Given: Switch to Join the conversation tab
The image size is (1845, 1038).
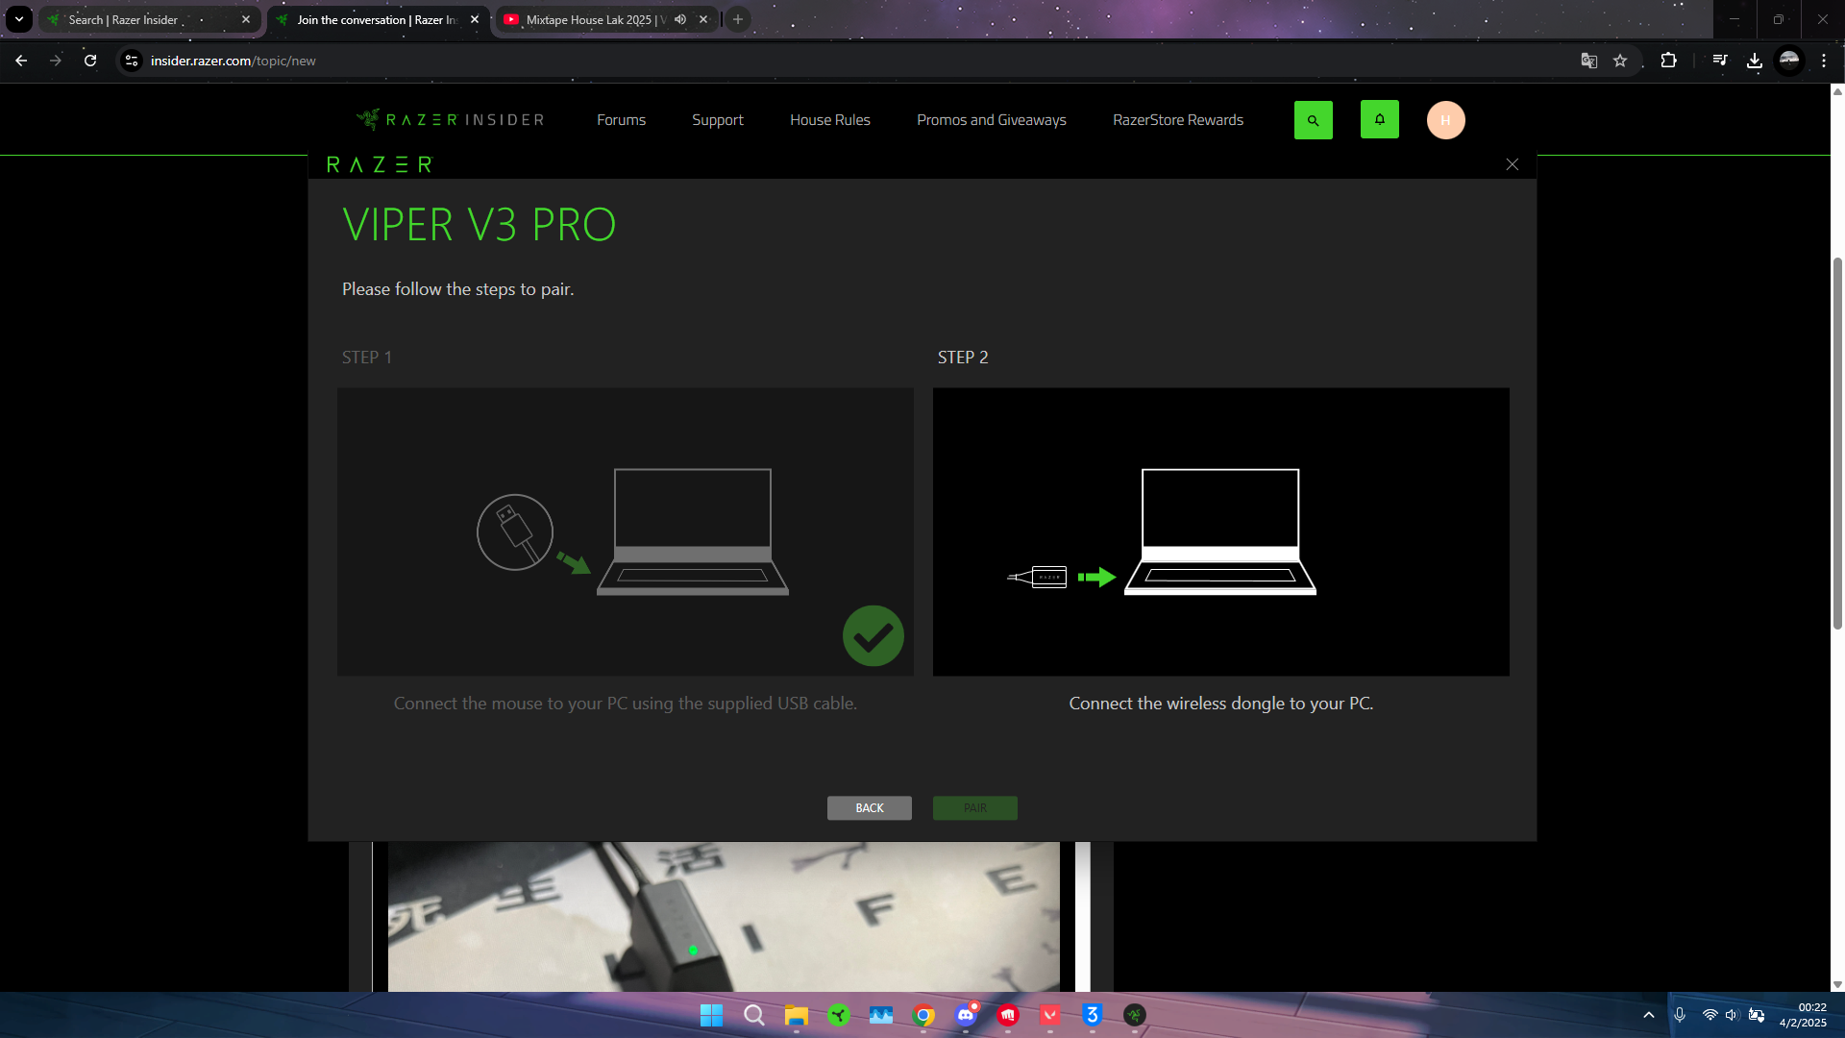Looking at the screenshot, I should pos(378,19).
